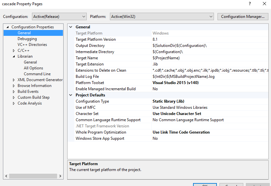Collapse the Librarian tree node
The image size is (271, 186).
click(14, 56)
